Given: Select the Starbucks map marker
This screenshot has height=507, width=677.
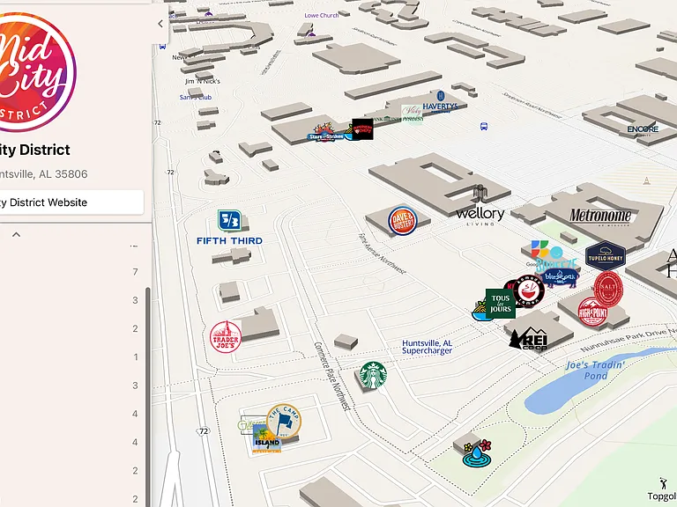Looking at the screenshot, I should coord(373,375).
